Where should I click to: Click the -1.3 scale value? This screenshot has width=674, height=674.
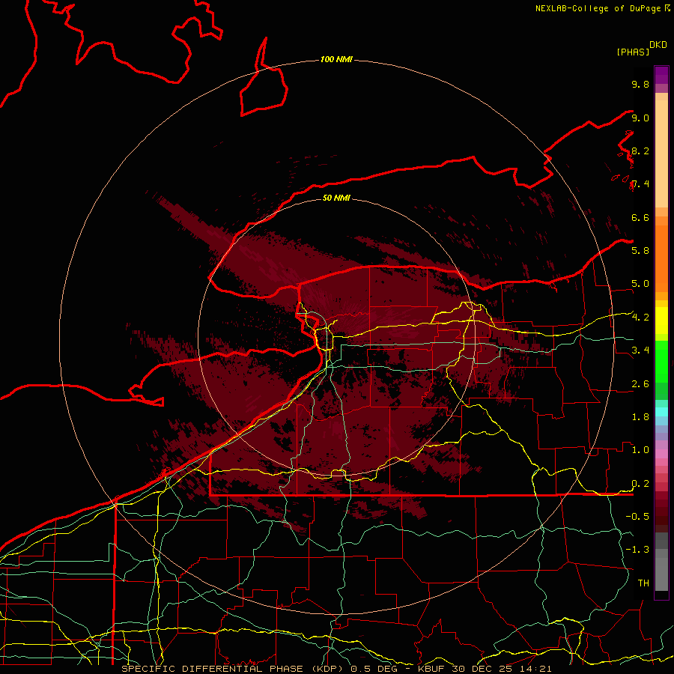click(637, 550)
